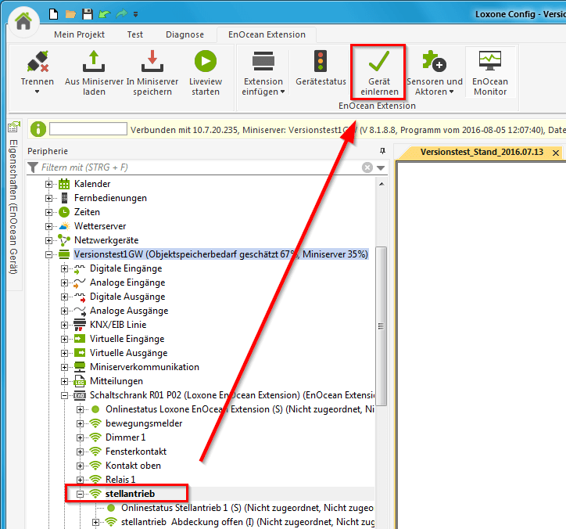Open Gerätestatus traffic light icon

321,61
